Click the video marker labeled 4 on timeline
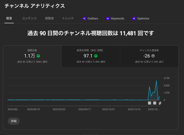Viewport: 184px width, 135px height. [155, 103]
